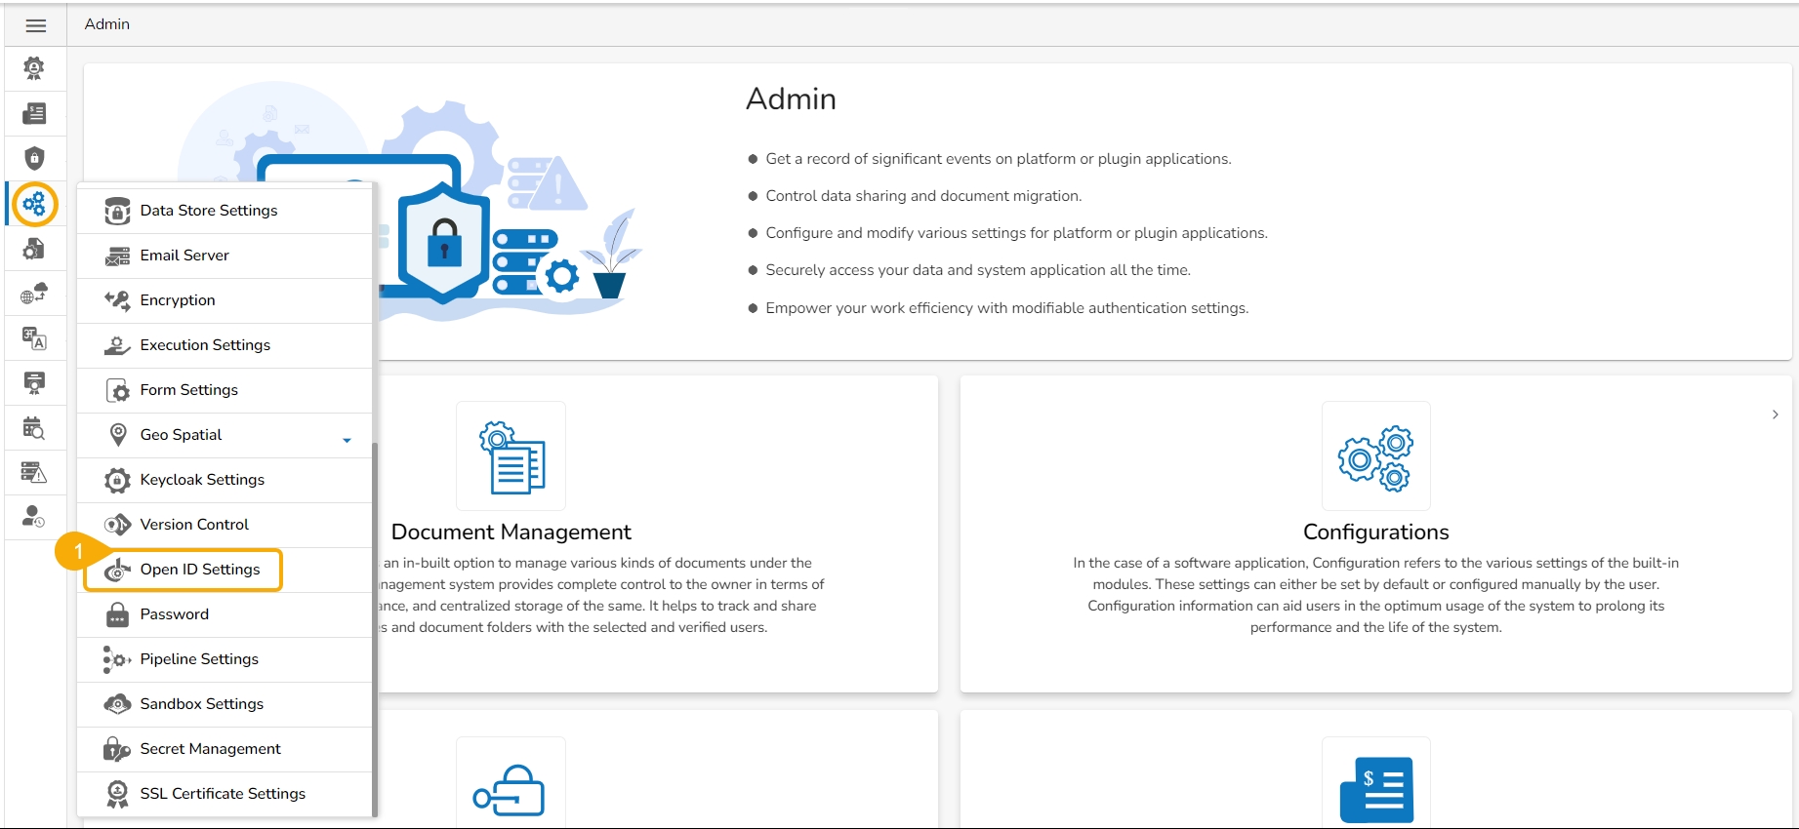Image resolution: width=1799 pixels, height=829 pixels.
Task: Open the badge gear sidebar icon
Action: click(x=34, y=68)
